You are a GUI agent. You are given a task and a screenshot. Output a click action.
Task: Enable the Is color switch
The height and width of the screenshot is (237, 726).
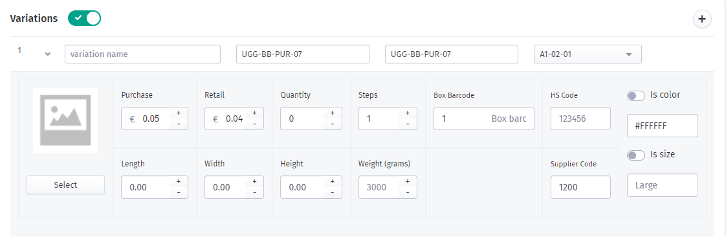pos(635,96)
